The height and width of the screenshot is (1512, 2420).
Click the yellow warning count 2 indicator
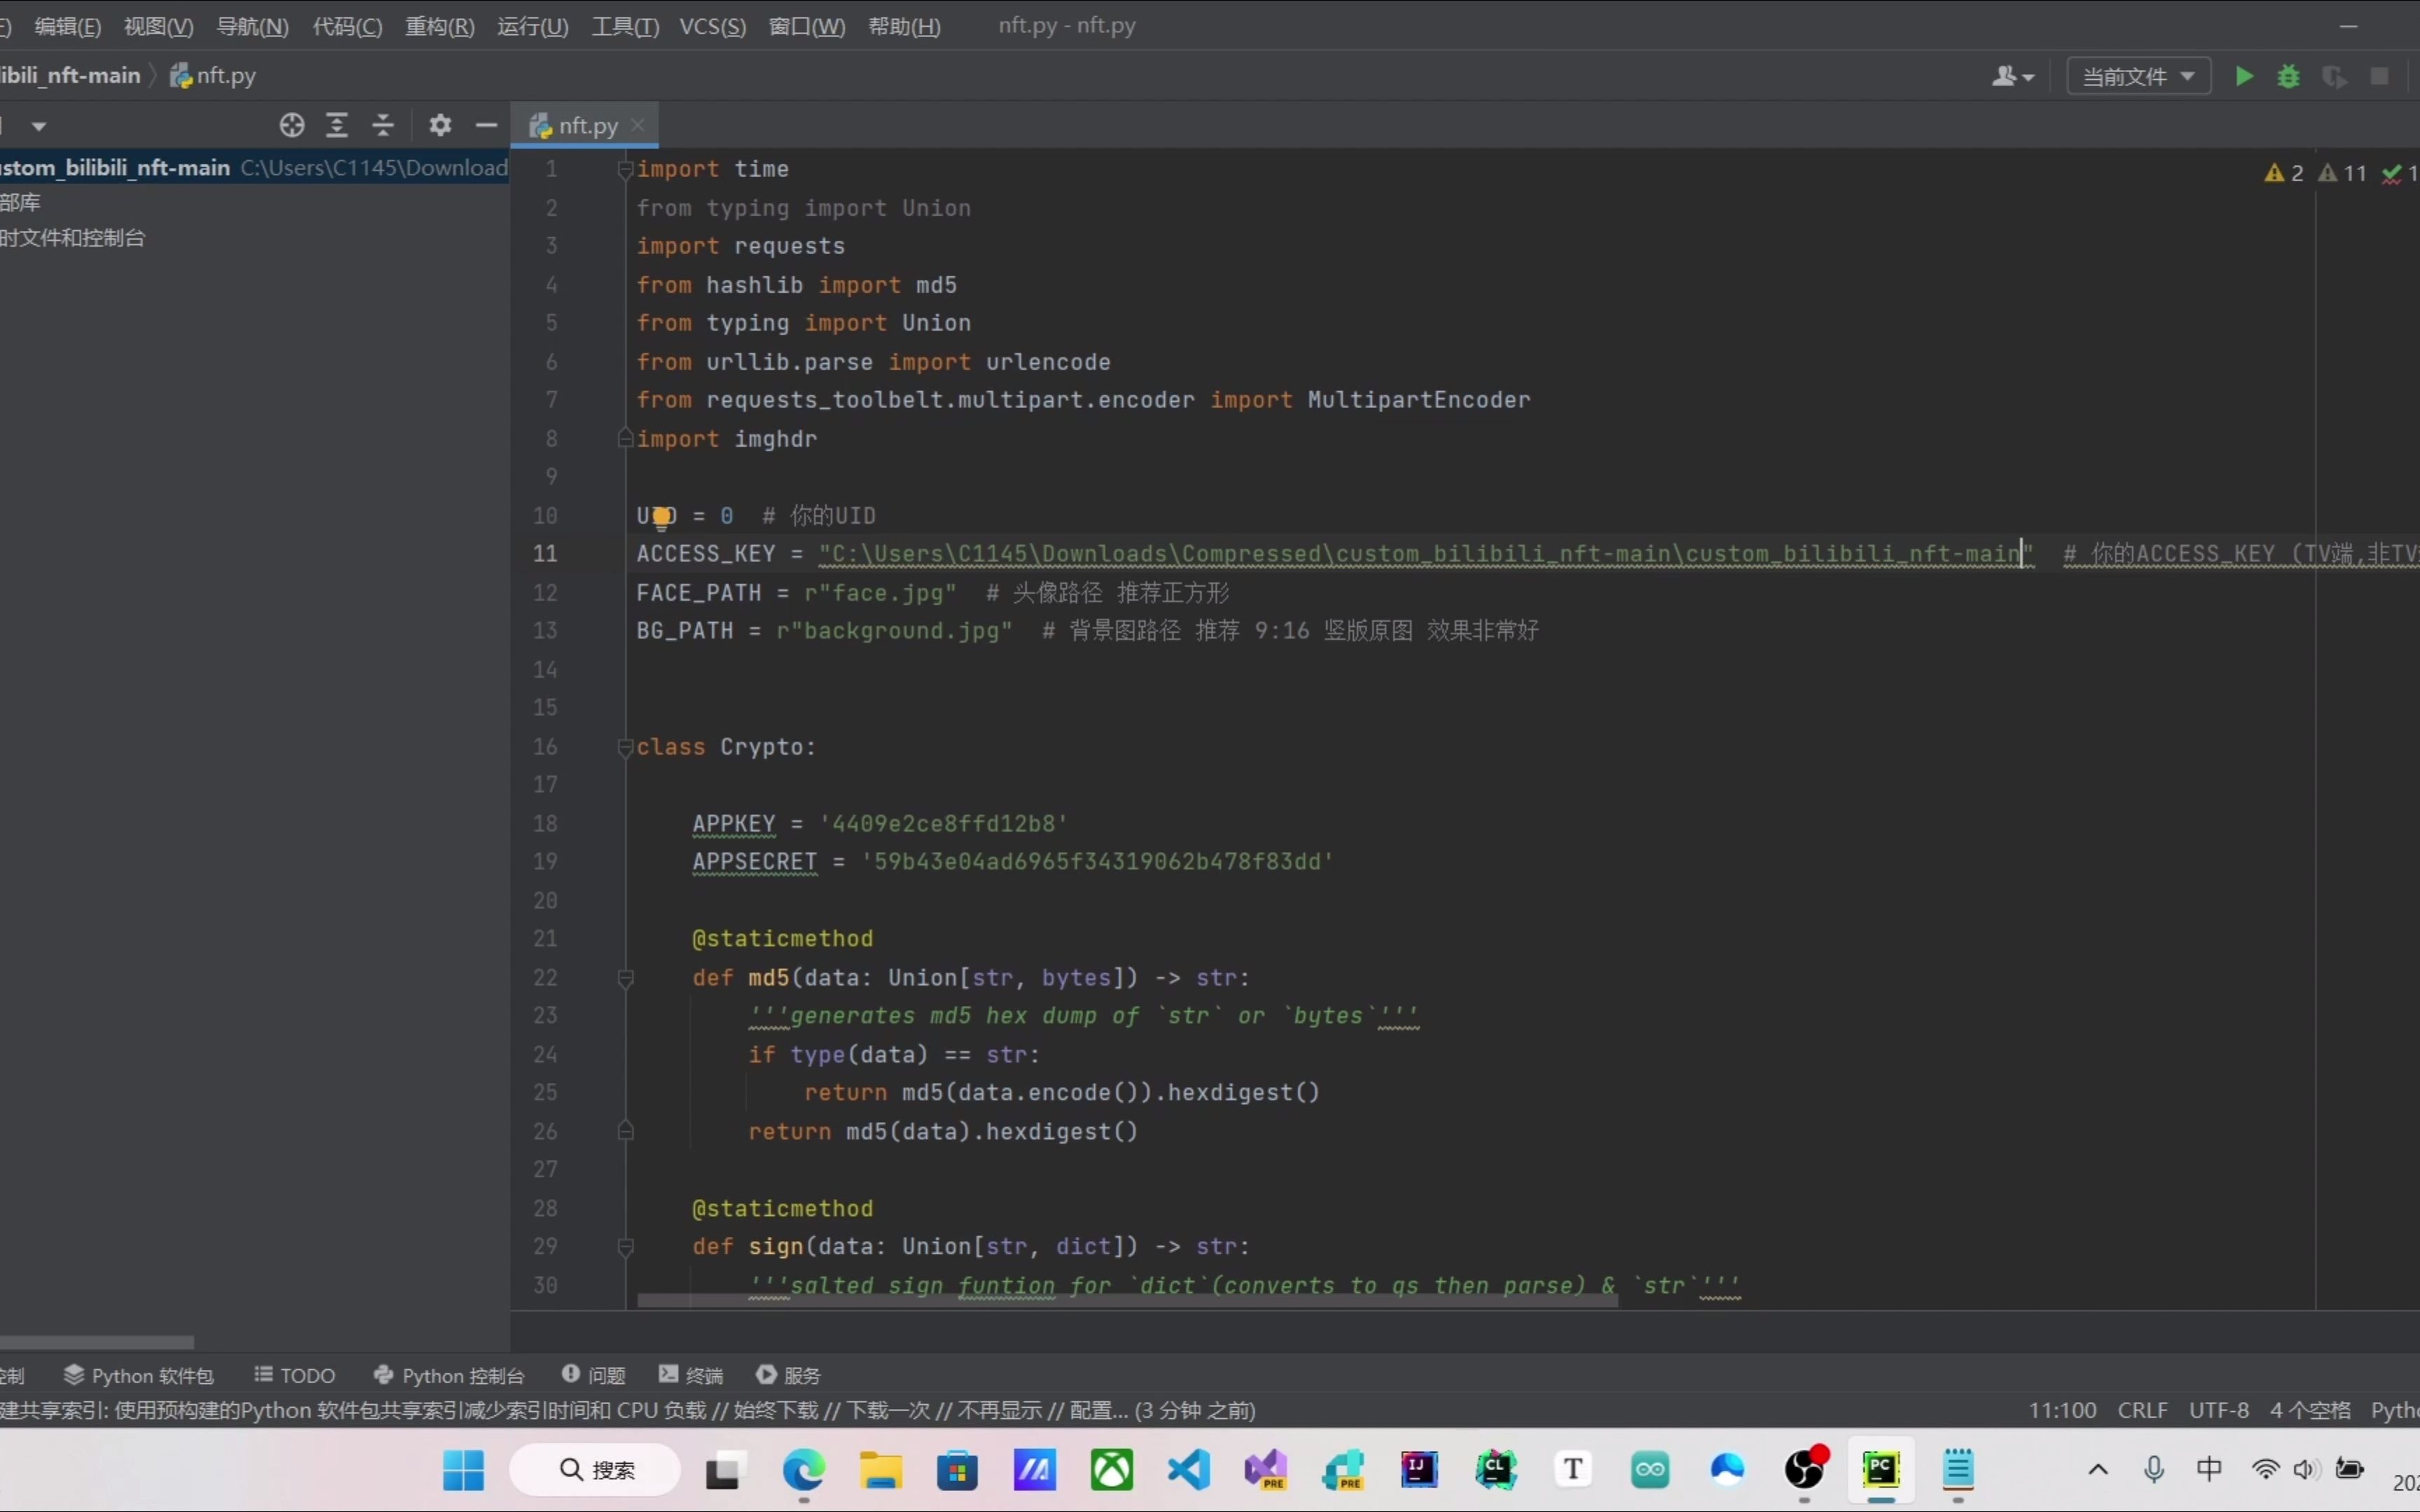(2283, 173)
